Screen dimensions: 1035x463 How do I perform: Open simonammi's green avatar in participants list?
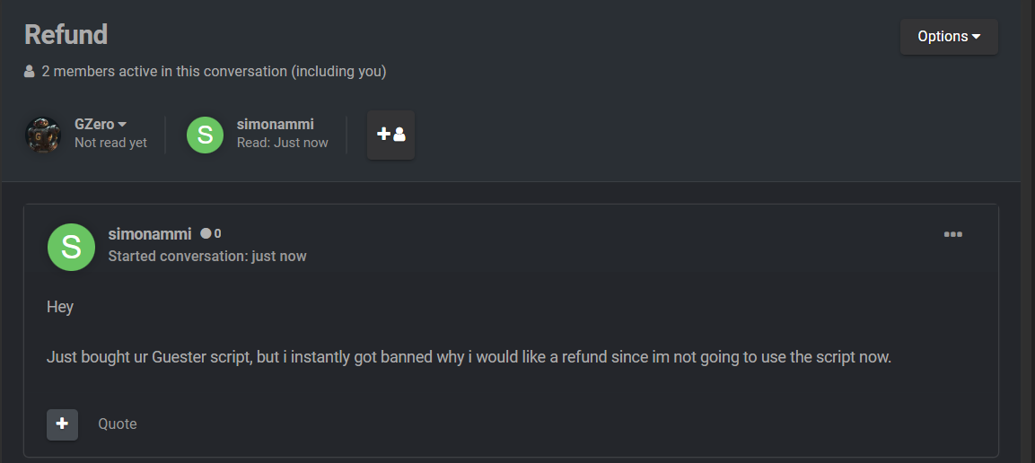point(205,135)
